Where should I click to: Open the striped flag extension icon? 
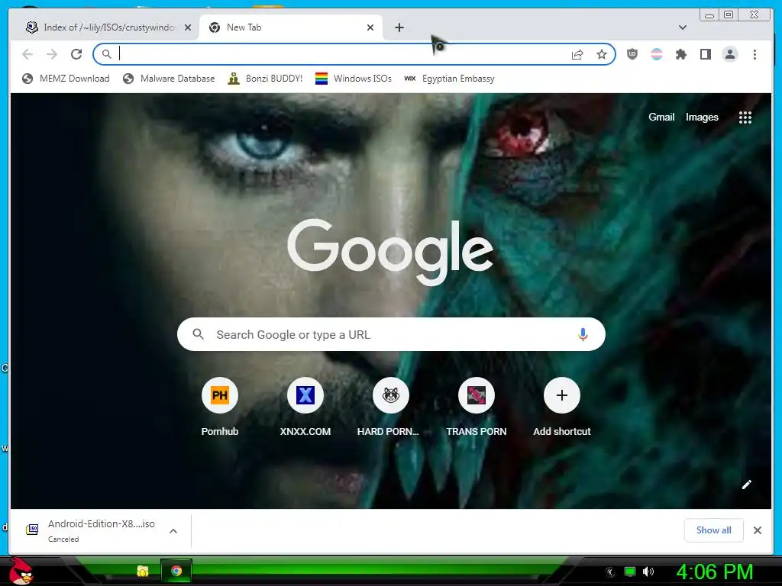(x=656, y=54)
